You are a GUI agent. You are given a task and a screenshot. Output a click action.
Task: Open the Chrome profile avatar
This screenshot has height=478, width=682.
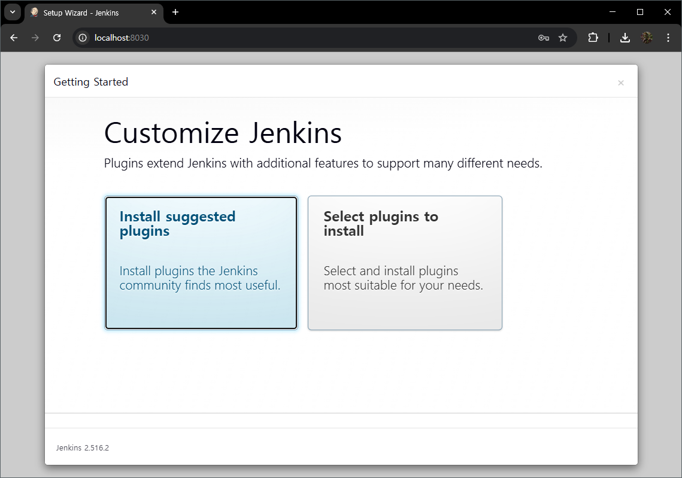pyautogui.click(x=647, y=38)
